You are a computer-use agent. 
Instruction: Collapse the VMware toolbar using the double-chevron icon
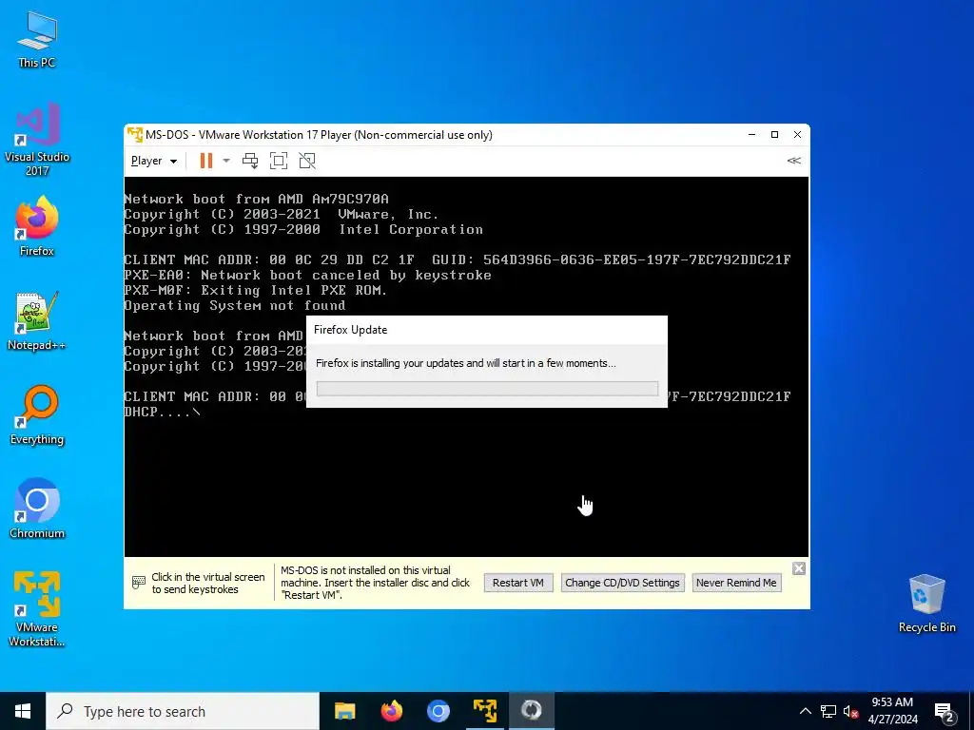794,160
